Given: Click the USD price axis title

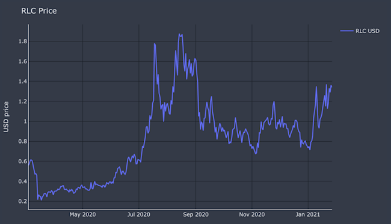Looking at the screenshot, I should click(6, 117).
